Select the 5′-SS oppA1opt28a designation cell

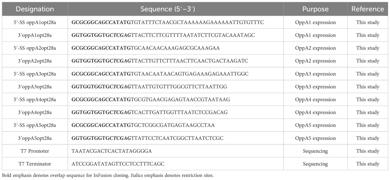tap(35, 22)
